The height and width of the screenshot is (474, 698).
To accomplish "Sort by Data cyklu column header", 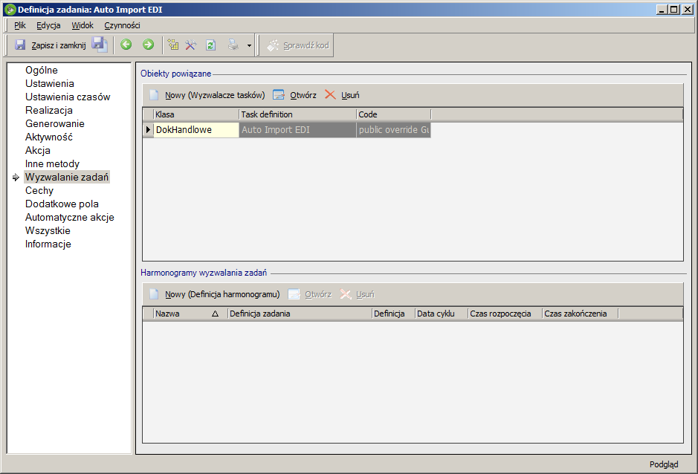I will [441, 314].
